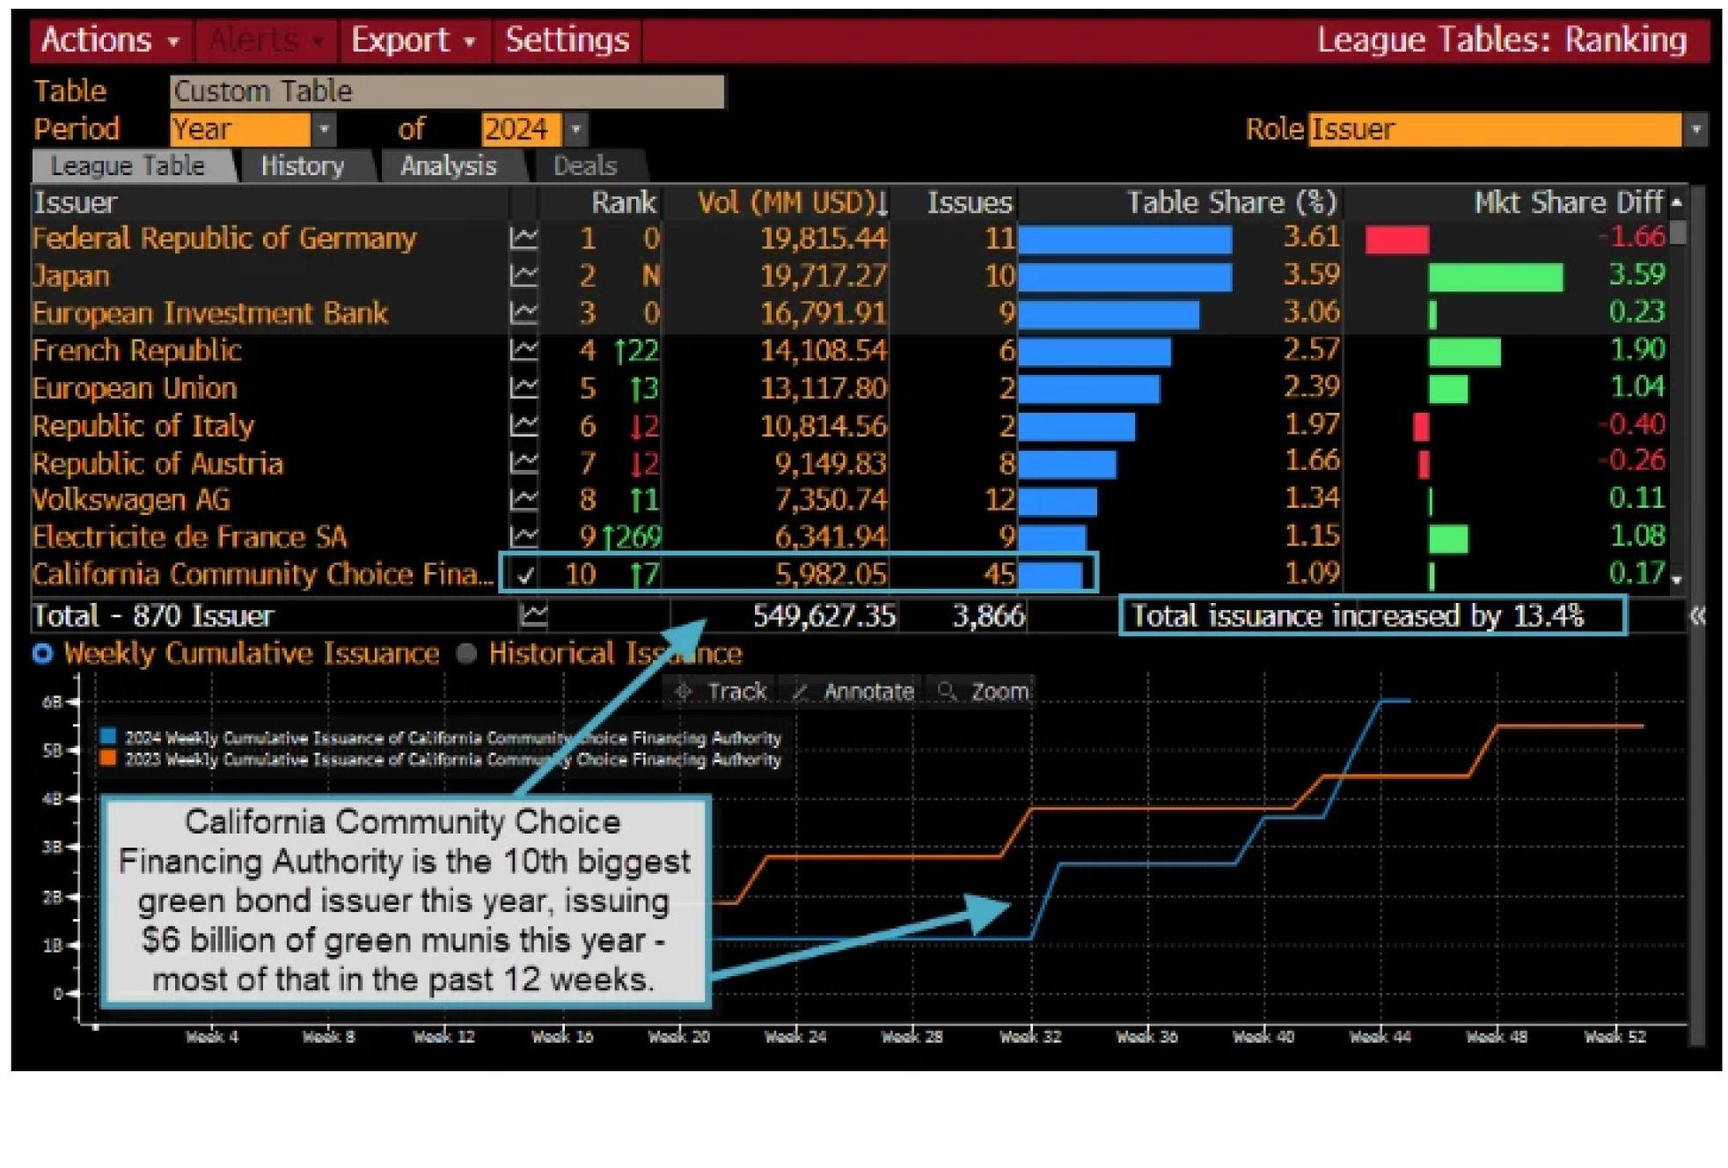Open the Alerts dropdown menu
The image size is (1728, 1168).
[267, 40]
